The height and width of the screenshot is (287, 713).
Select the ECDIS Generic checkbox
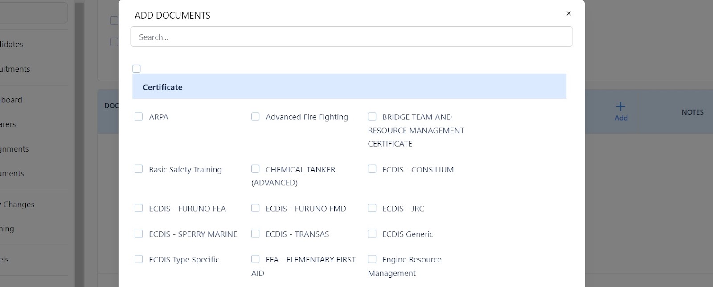point(372,234)
